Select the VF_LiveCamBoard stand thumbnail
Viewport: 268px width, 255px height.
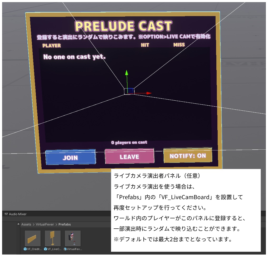tap(53, 238)
